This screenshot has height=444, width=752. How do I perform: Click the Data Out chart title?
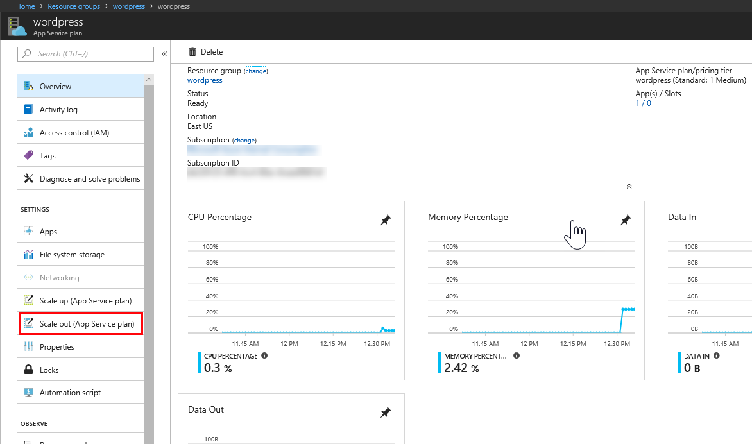coord(206,409)
